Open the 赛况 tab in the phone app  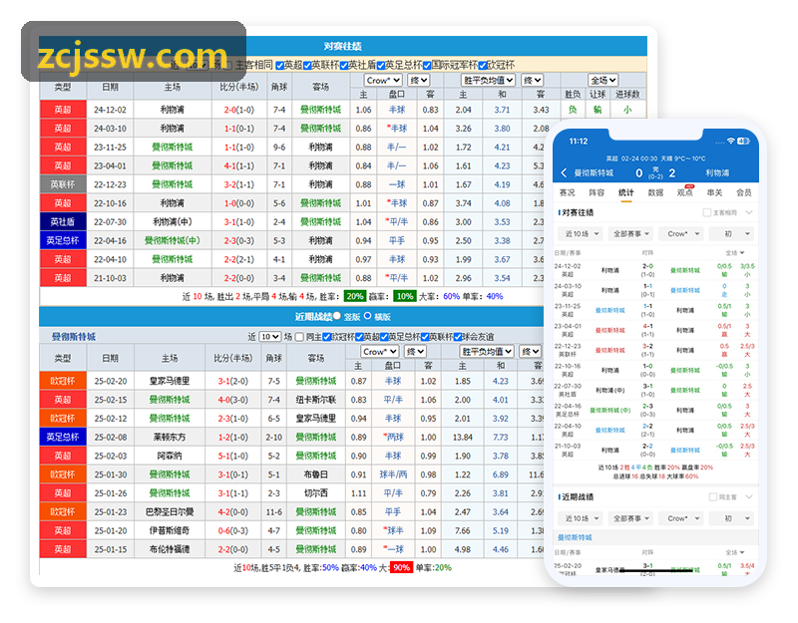pyautogui.click(x=567, y=192)
